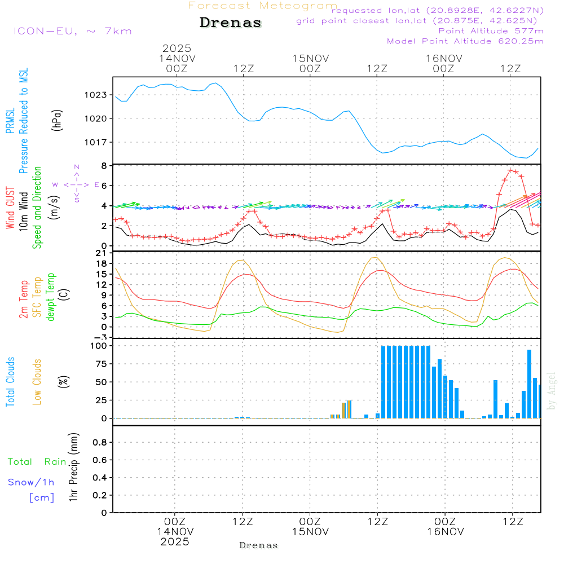Image resolution: width=564 pixels, height=564 pixels.
Task: Click the Point Altitude 577m text
Action: click(491, 31)
